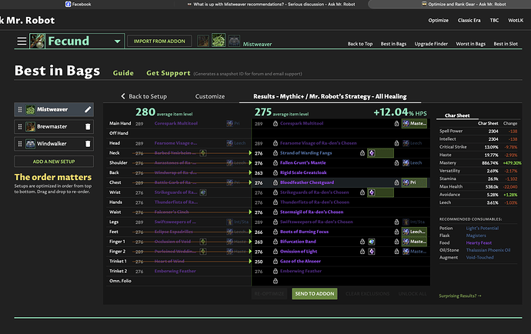The height and width of the screenshot is (334, 531).
Task: Click the Get Support link
Action: [169, 73]
